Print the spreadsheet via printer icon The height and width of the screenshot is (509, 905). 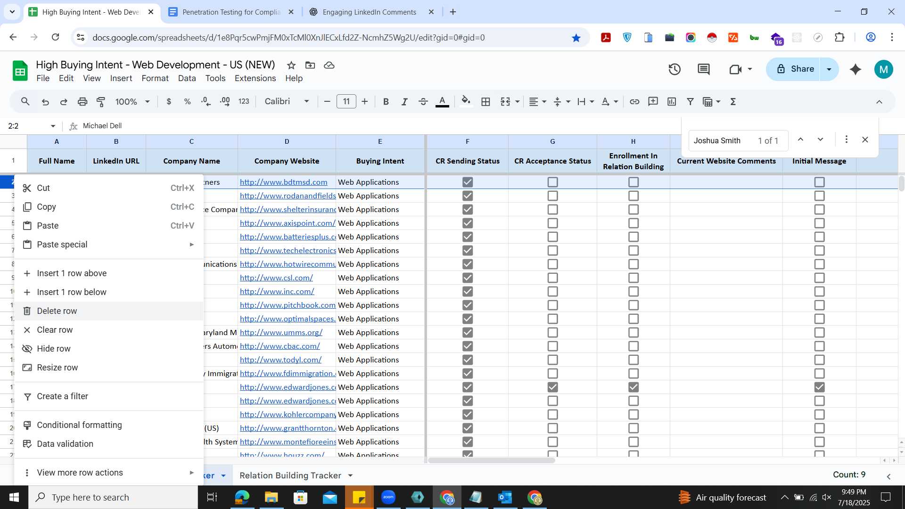(x=82, y=102)
